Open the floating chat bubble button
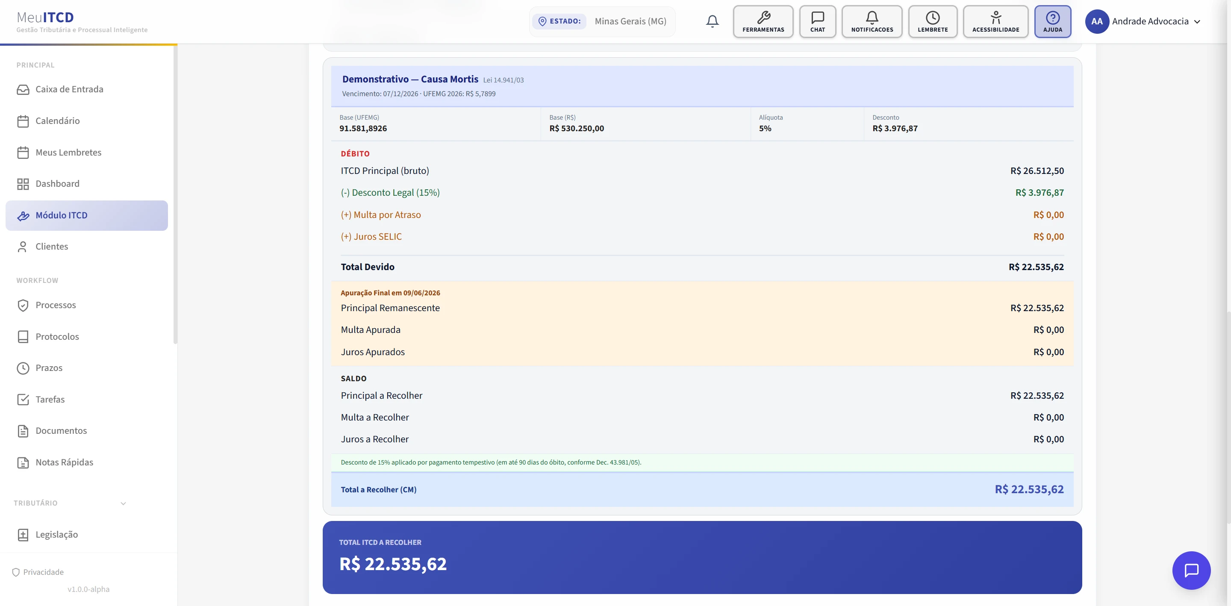The image size is (1231, 606). pos(1191,570)
